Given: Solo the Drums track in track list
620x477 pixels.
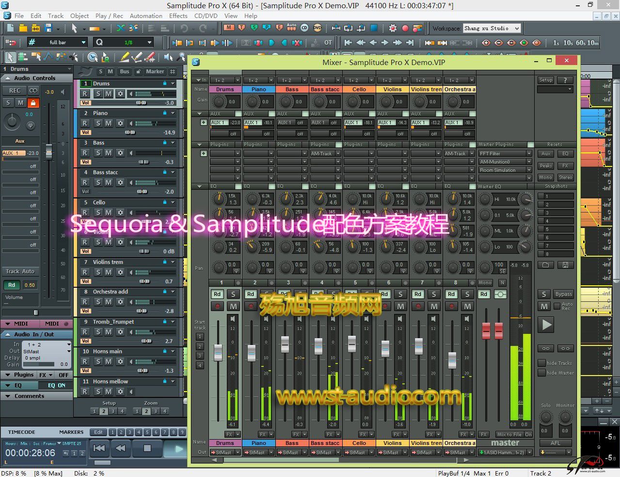Looking at the screenshot, I should pyautogui.click(x=98, y=94).
